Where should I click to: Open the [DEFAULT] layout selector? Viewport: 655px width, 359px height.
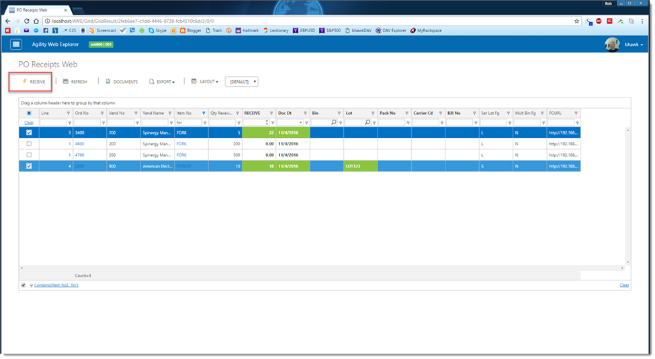(x=241, y=82)
